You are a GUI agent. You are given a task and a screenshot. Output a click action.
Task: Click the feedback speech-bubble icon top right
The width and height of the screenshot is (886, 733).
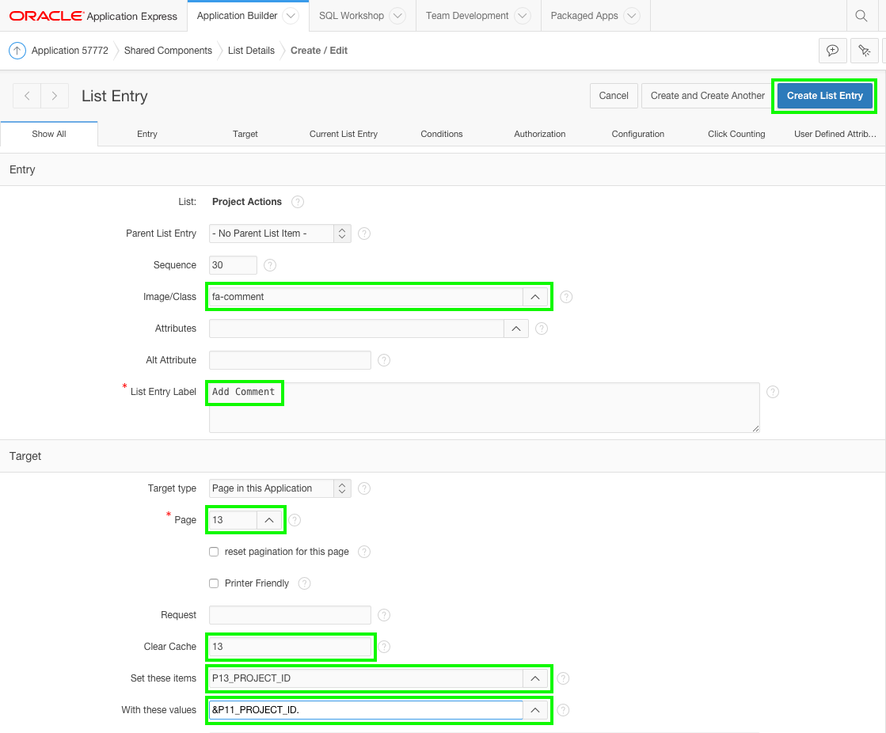(x=832, y=50)
